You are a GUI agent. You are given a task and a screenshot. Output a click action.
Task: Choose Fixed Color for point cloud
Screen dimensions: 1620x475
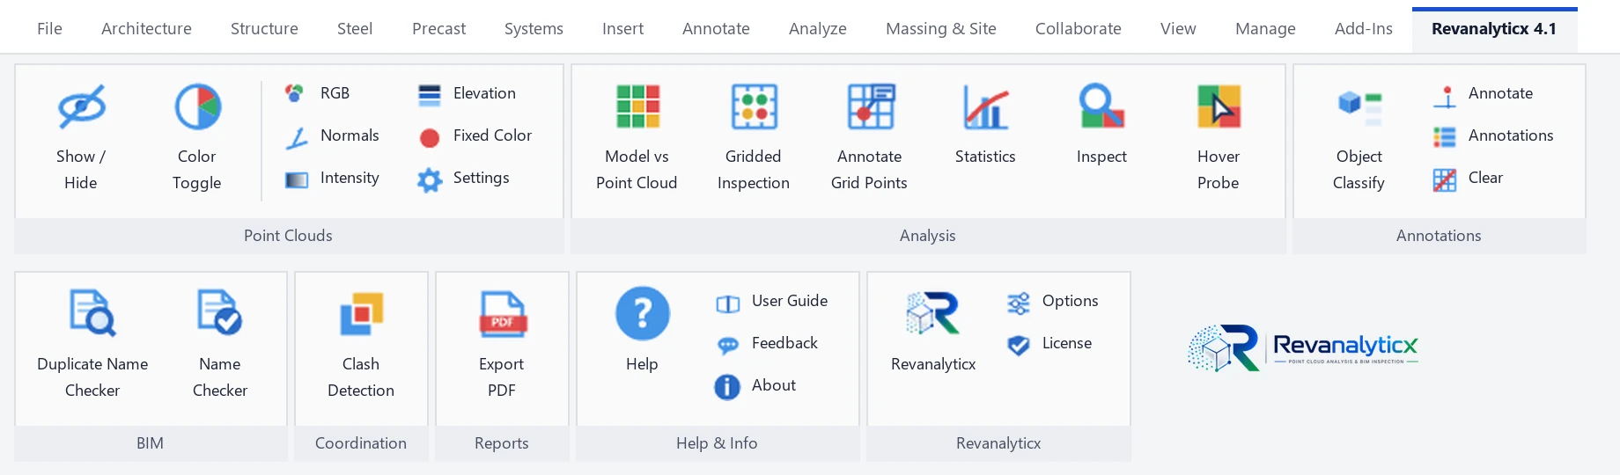click(x=475, y=135)
